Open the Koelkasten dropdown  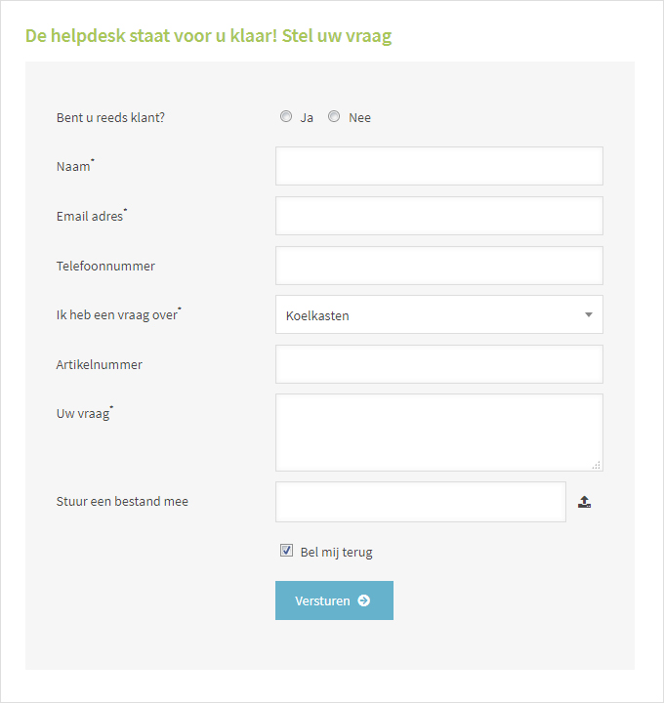[439, 314]
